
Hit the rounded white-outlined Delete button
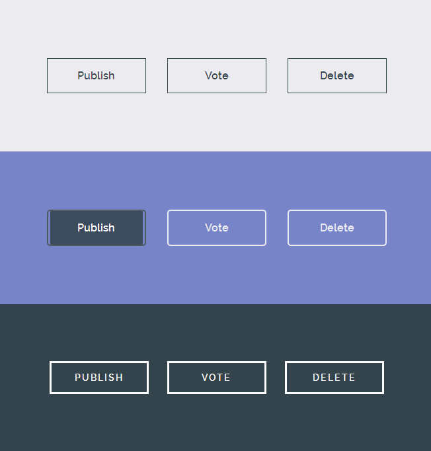pyautogui.click(x=337, y=227)
